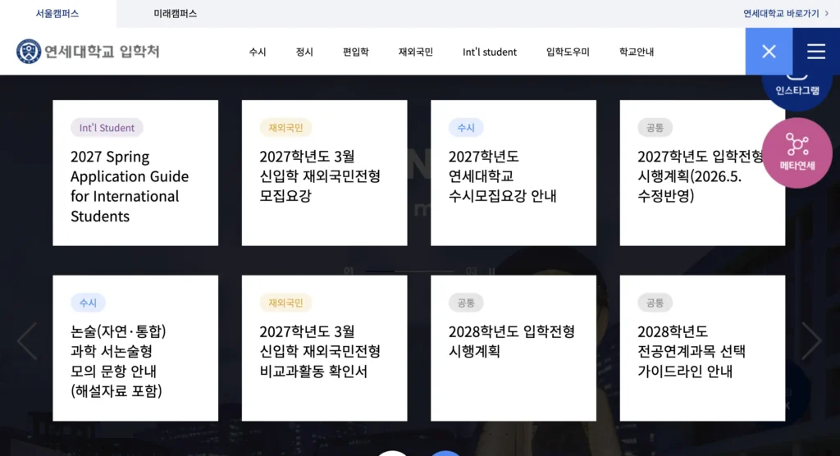Open 2027 Spring Application Guide card
This screenshot has width=840, height=456.
tap(135, 172)
